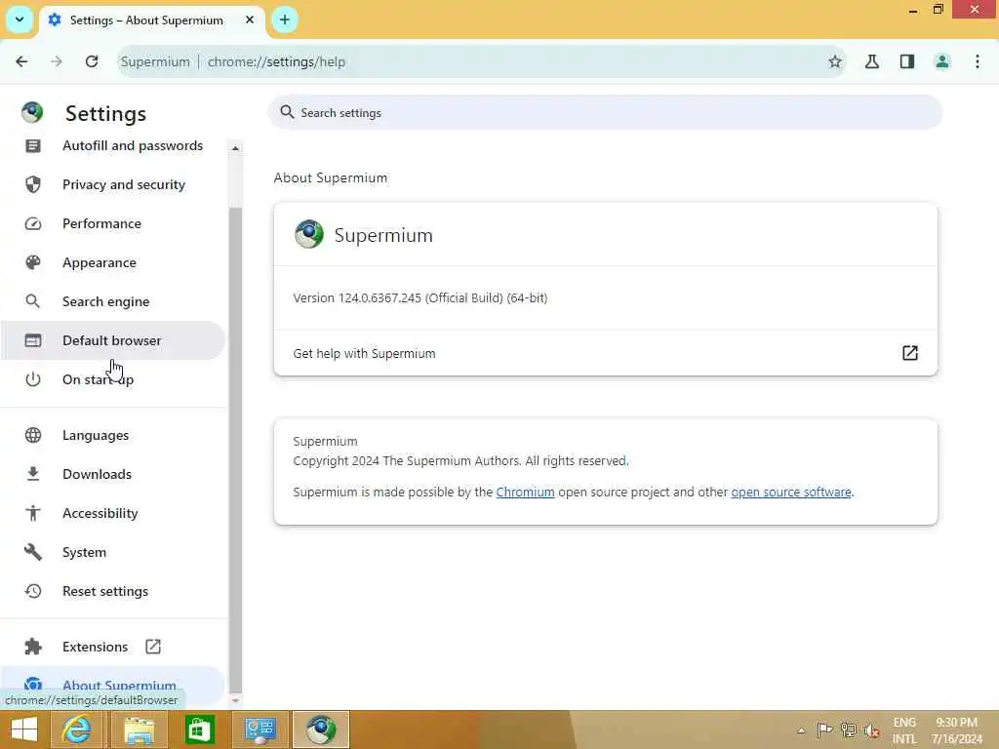This screenshot has height=749, width=999.
Task: Click the taskbar clock showing 9:30 PM
Action: click(956, 730)
